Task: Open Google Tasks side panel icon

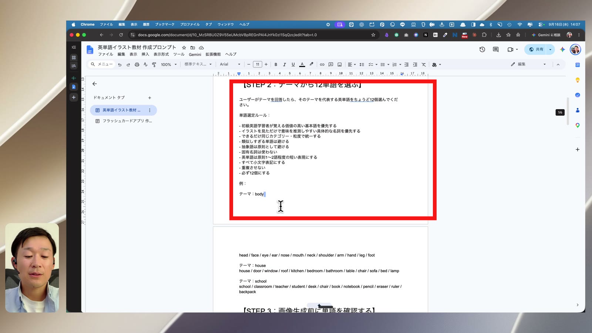Action: (577, 95)
